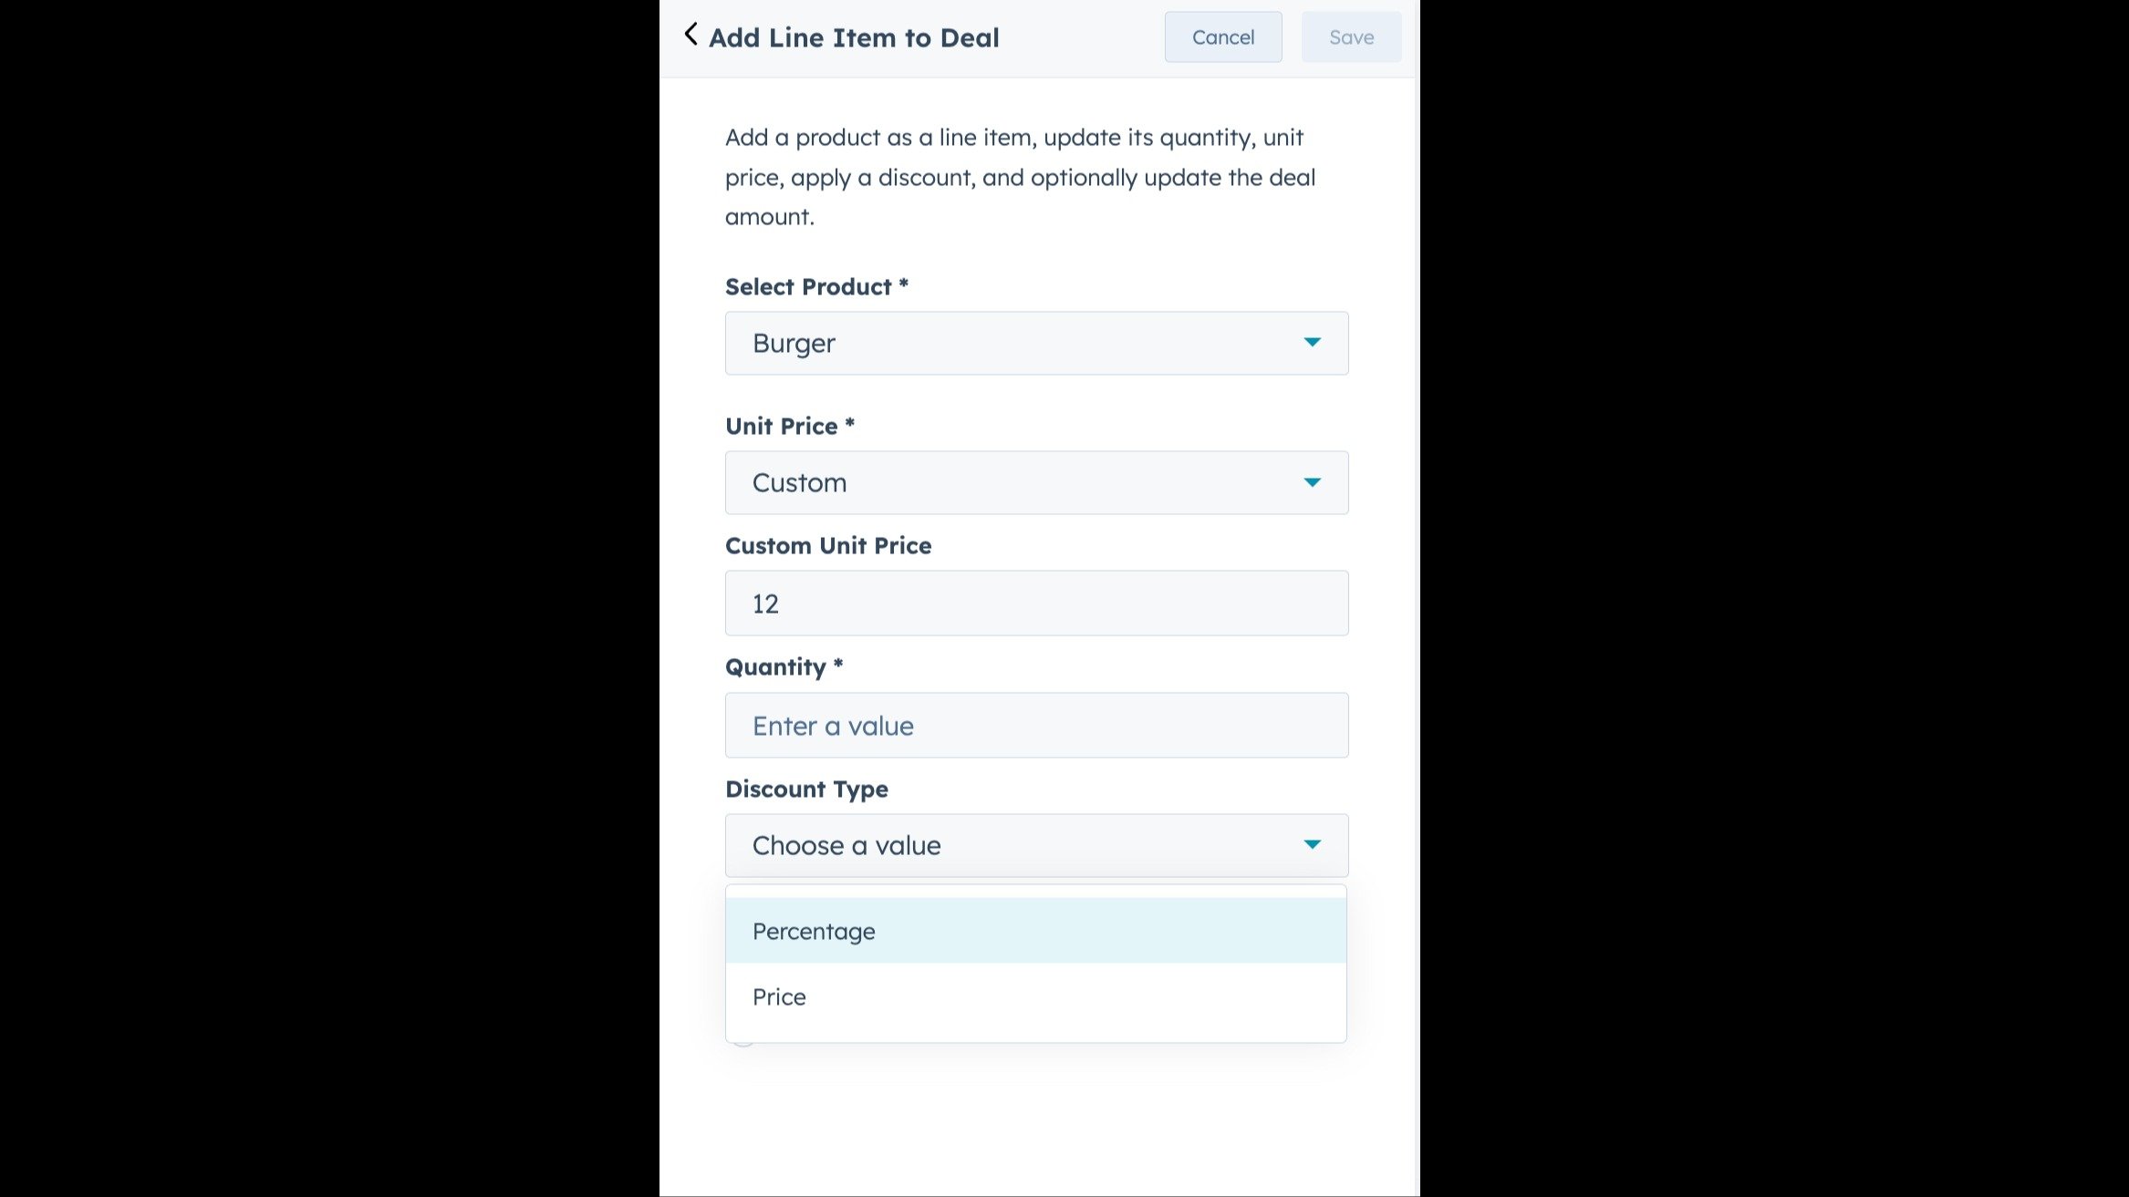Cancel adding the line item
The width and height of the screenshot is (2129, 1197).
click(1222, 36)
